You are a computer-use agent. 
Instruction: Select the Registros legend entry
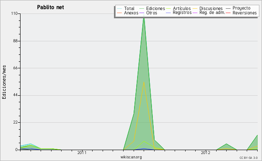tap(182, 13)
